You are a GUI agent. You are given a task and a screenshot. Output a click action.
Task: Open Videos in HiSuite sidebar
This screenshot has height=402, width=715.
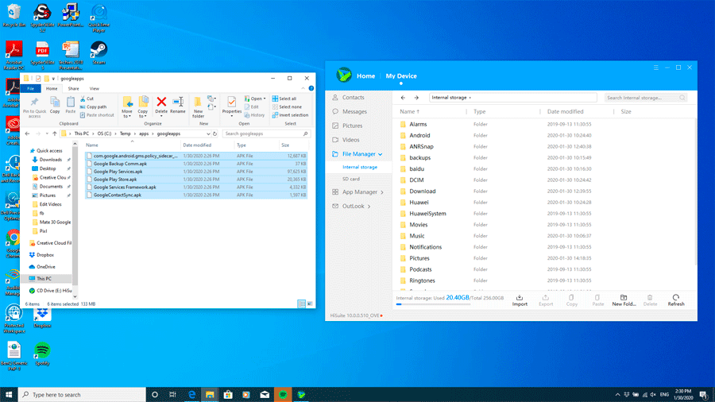pyautogui.click(x=350, y=140)
